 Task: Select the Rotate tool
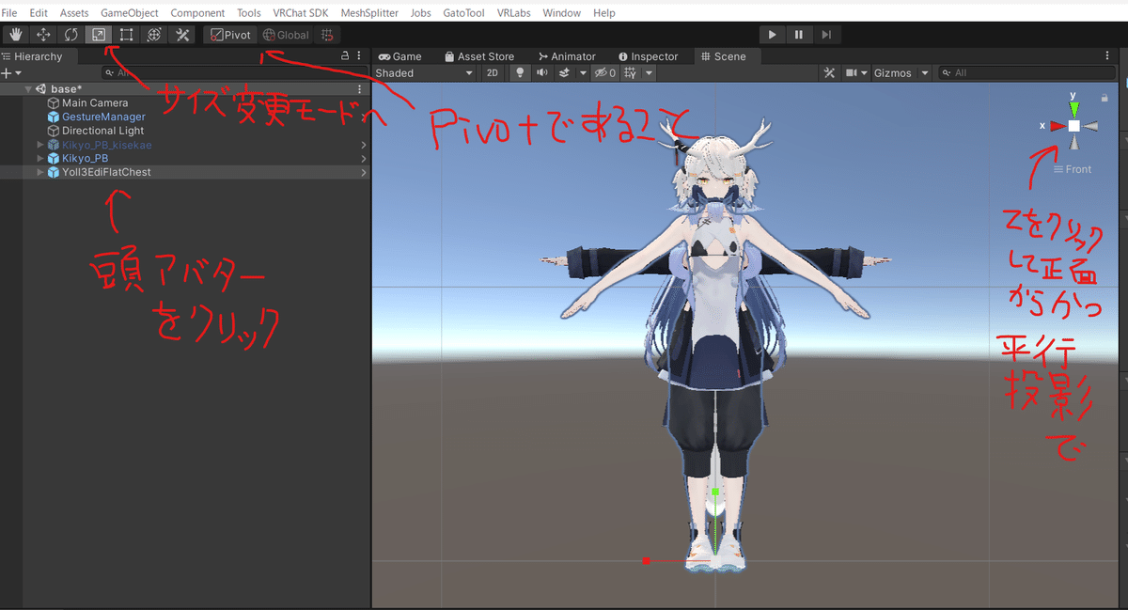(x=70, y=35)
